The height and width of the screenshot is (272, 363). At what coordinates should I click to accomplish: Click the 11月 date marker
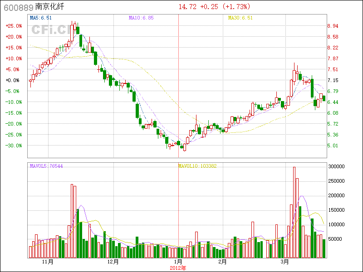(48, 262)
